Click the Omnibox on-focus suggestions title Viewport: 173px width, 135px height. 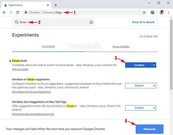(31, 79)
